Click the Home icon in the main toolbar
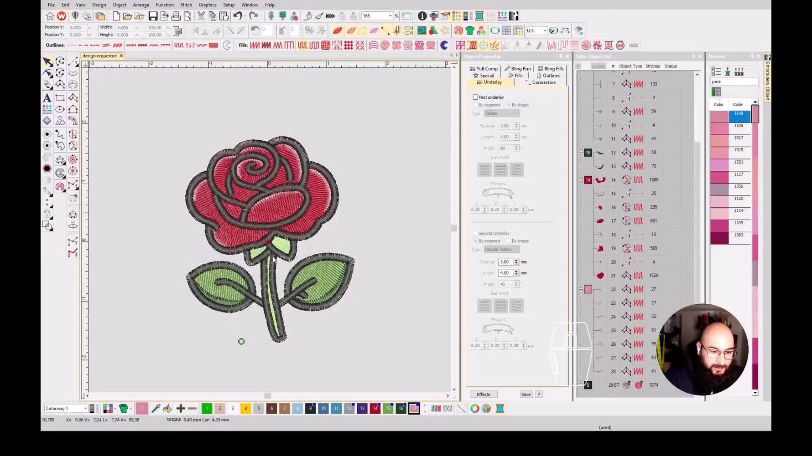Viewport: 812px width, 456px height. [50, 16]
